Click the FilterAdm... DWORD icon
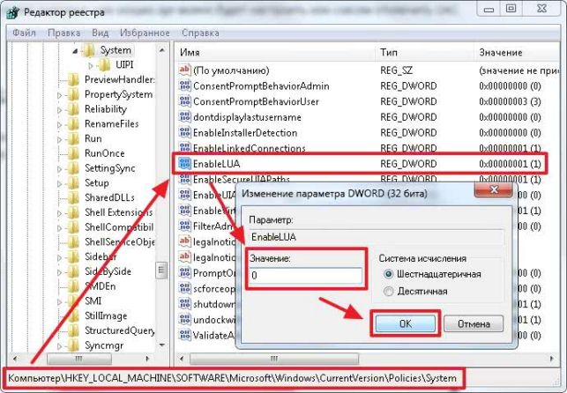Viewport: 567px width, 393px height. 184,226
